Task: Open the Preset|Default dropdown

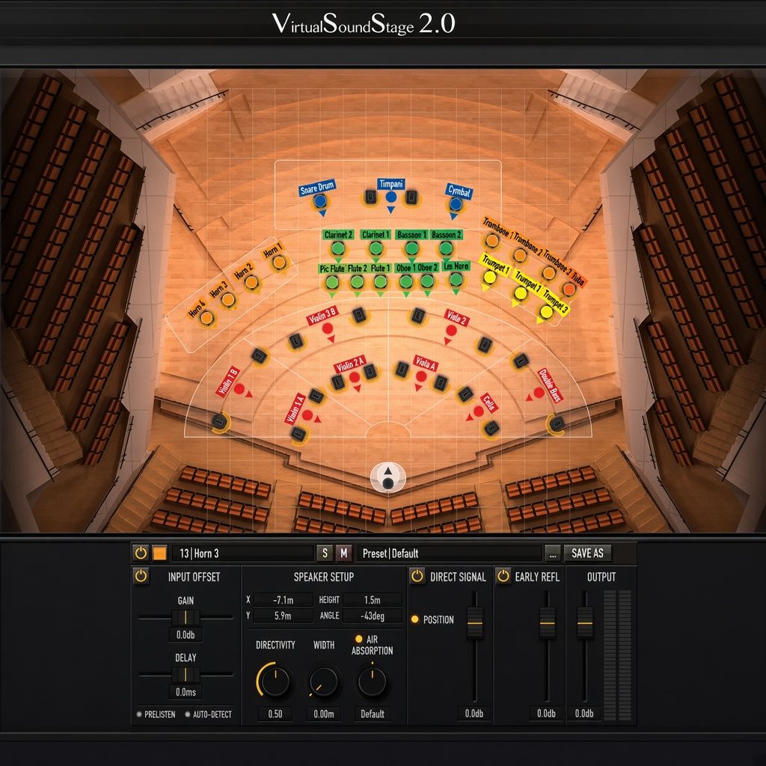Action: click(450, 553)
